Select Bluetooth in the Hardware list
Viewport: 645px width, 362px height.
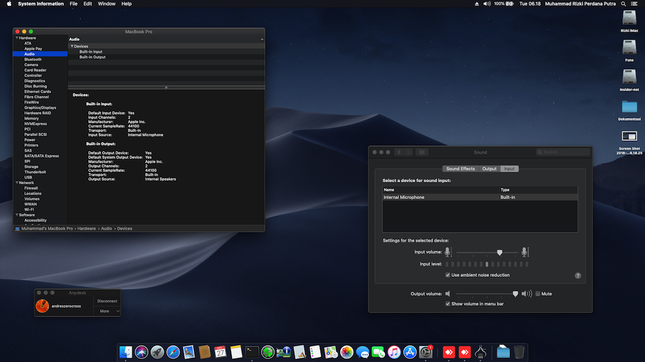coord(33,60)
